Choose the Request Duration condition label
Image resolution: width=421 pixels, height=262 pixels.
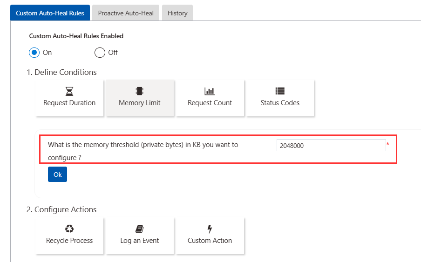(69, 103)
